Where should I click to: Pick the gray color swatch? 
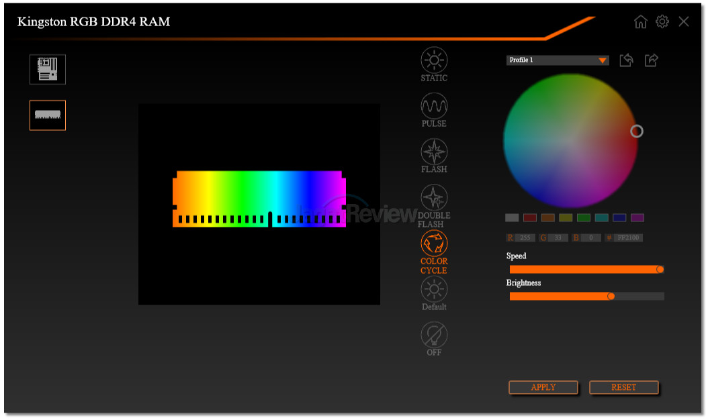click(x=512, y=217)
